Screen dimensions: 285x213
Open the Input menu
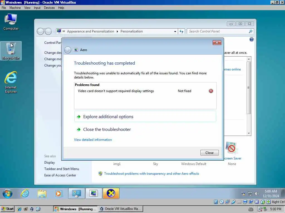(37, 8)
